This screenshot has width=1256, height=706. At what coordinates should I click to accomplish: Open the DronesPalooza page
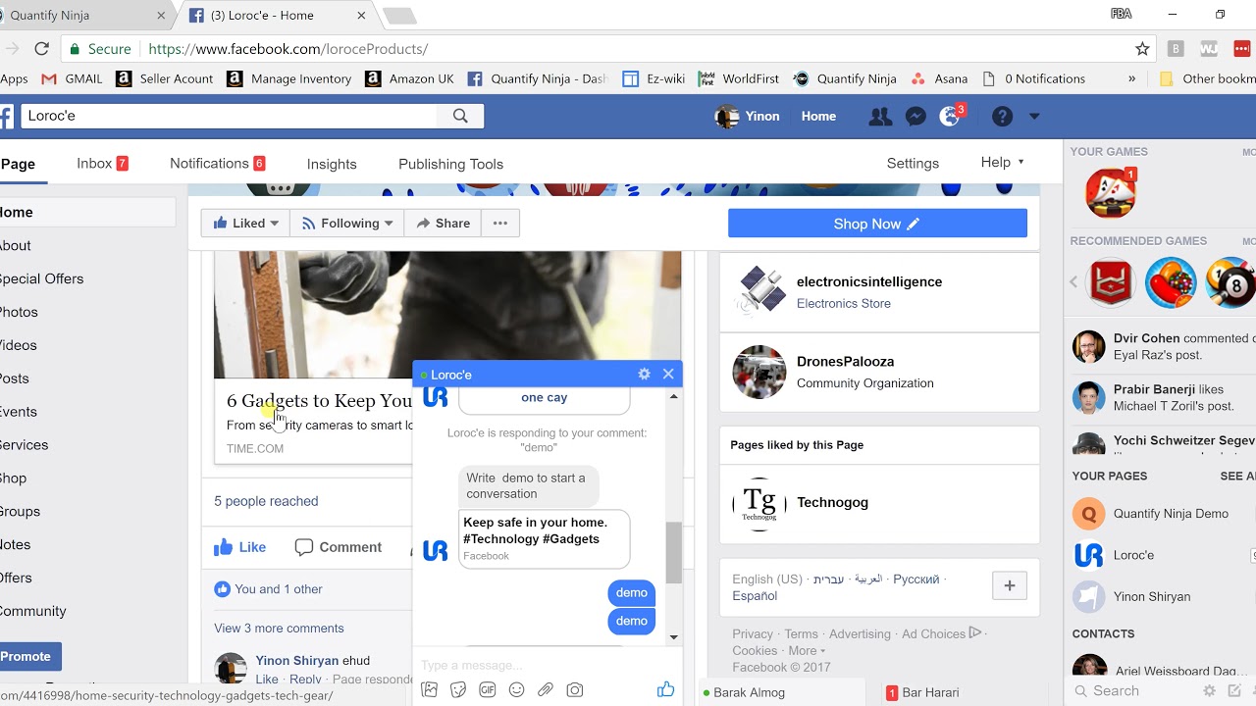pyautogui.click(x=845, y=362)
